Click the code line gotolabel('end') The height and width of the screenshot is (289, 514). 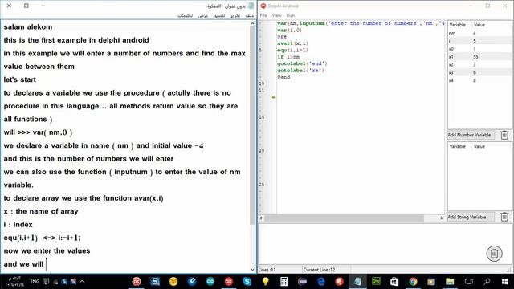(x=302, y=63)
